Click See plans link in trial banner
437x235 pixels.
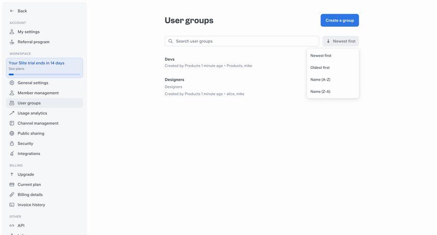[x=16, y=69]
